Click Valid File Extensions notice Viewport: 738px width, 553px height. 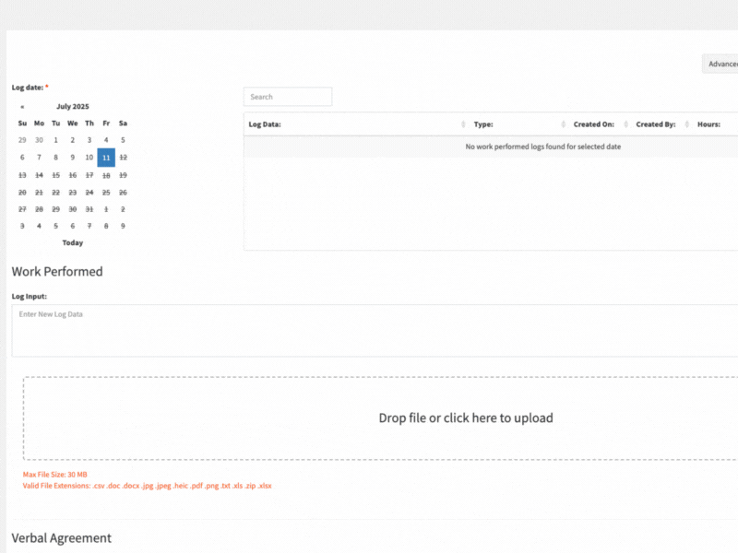pos(147,486)
